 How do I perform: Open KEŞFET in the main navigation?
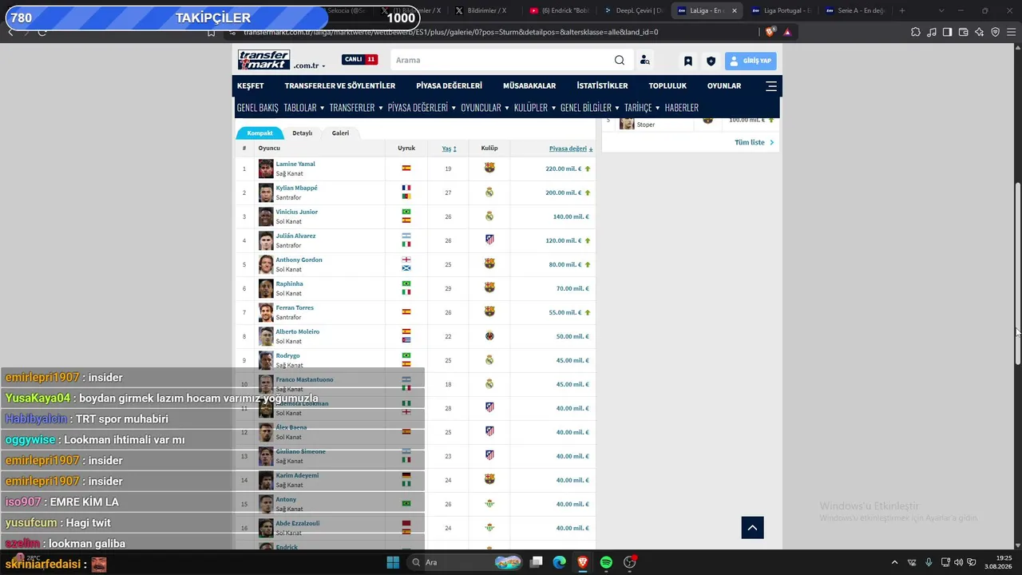coord(251,85)
